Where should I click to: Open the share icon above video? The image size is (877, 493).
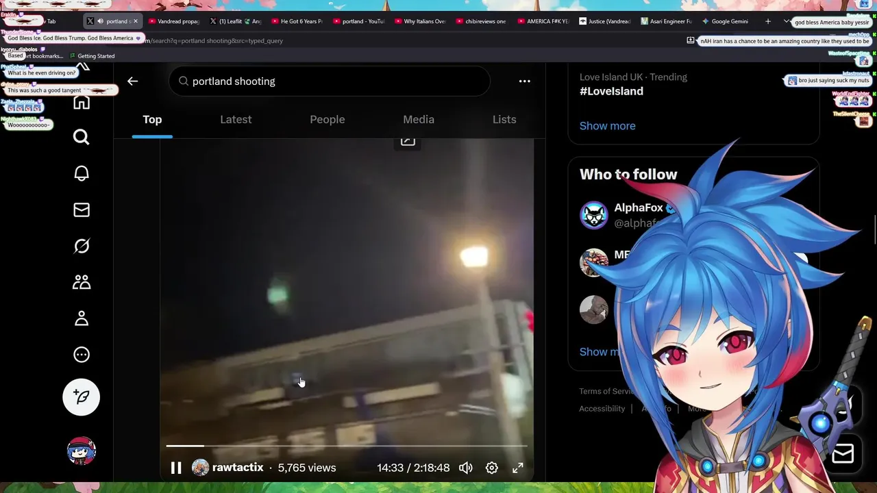(408, 140)
